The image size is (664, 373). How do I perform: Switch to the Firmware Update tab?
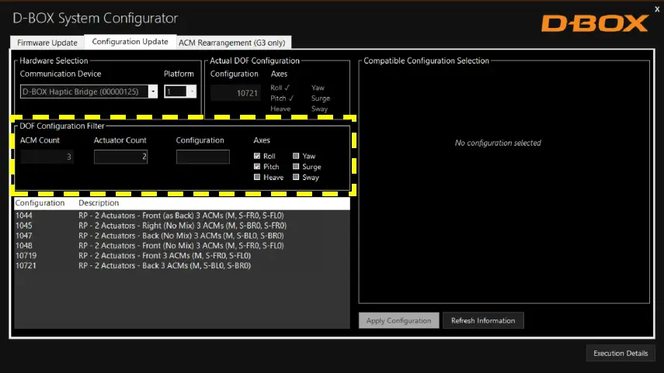click(x=47, y=43)
